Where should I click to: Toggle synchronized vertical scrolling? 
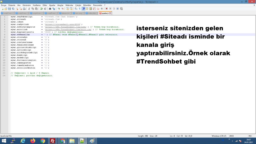[67, 9]
